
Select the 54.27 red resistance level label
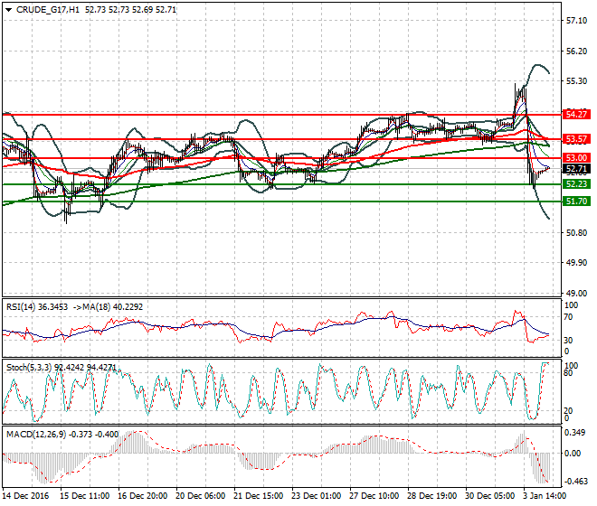point(576,114)
